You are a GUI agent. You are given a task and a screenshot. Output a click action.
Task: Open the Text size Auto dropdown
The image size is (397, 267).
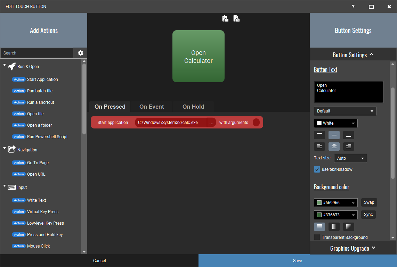[x=350, y=158]
